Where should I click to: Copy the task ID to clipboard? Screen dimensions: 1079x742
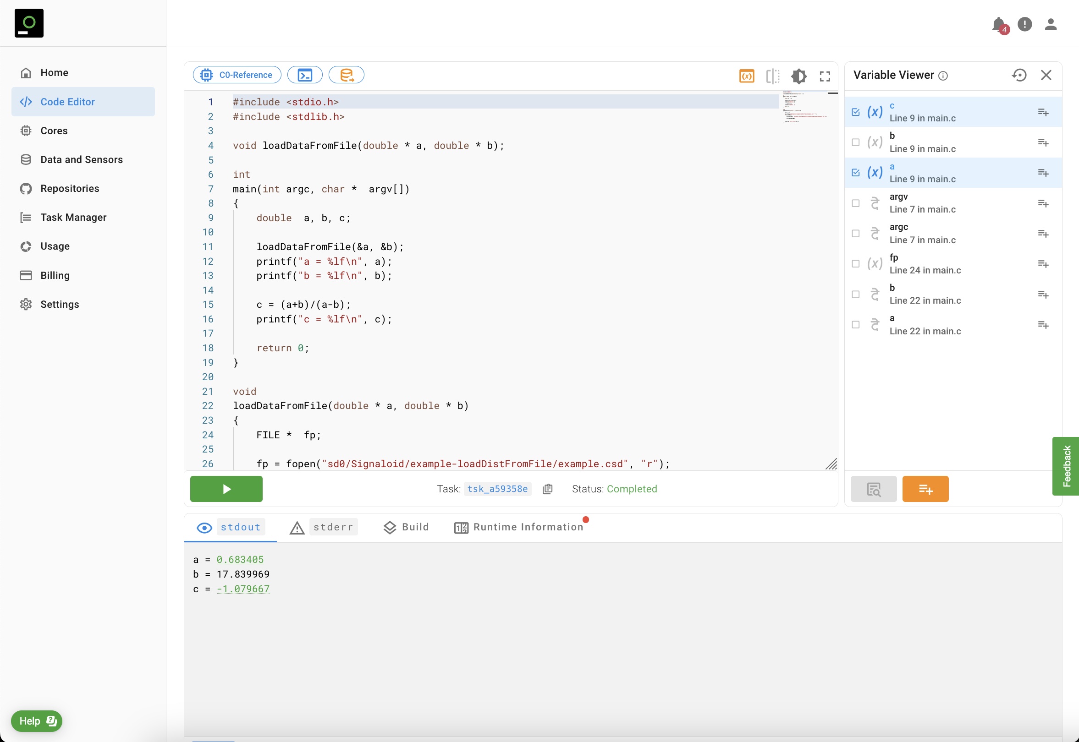point(548,489)
